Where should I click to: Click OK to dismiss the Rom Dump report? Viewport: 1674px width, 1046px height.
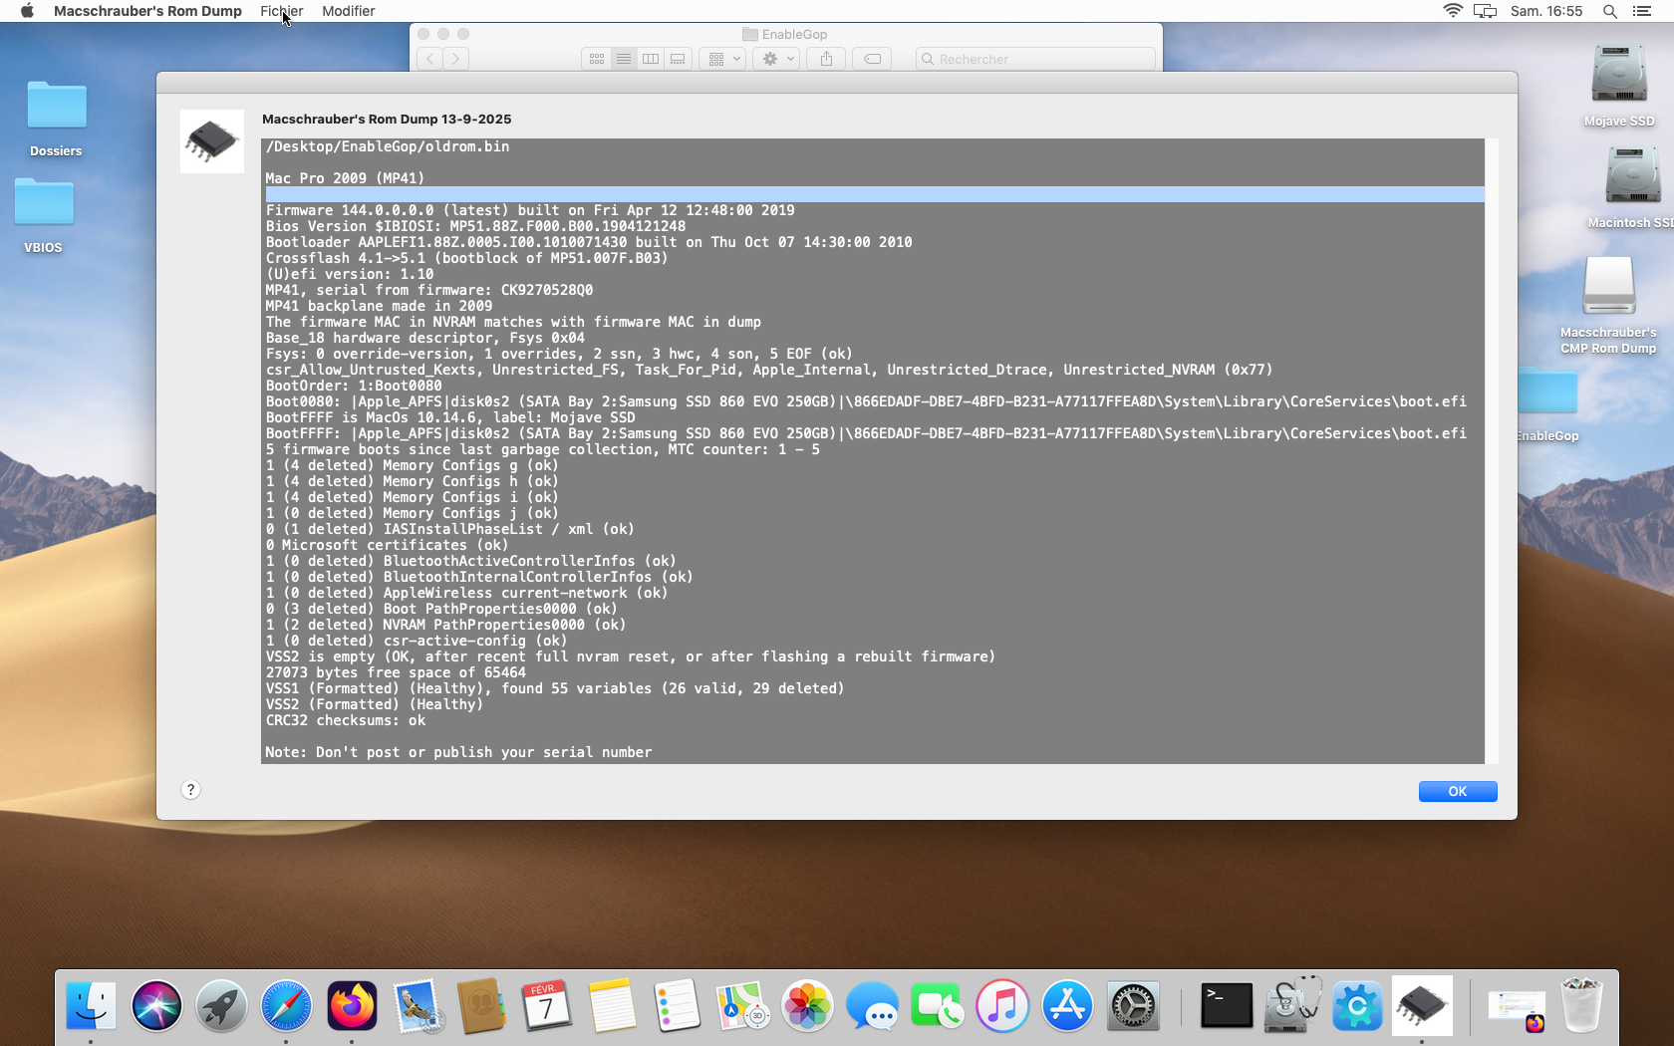point(1458,791)
